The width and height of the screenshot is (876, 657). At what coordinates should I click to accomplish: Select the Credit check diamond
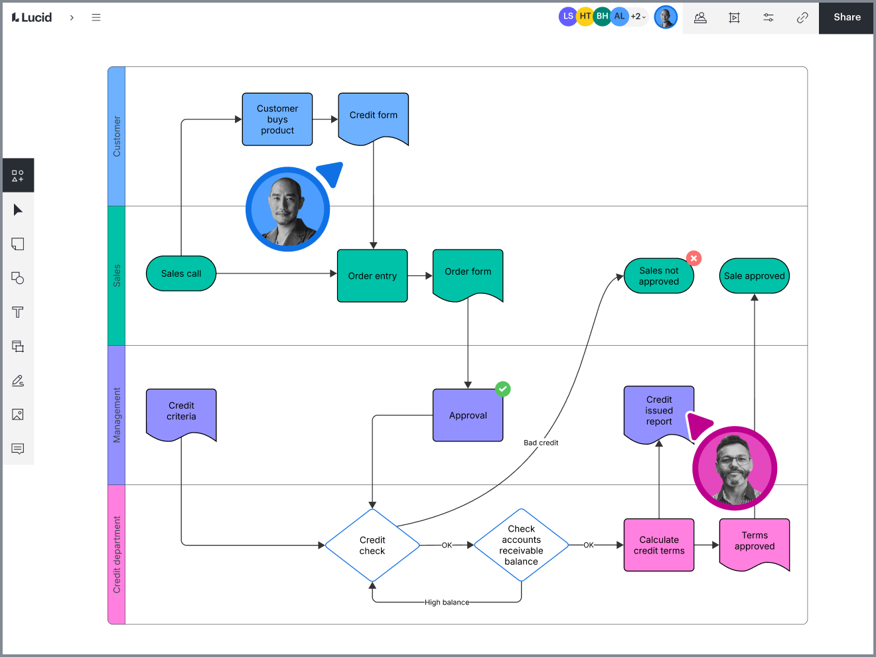coord(372,546)
